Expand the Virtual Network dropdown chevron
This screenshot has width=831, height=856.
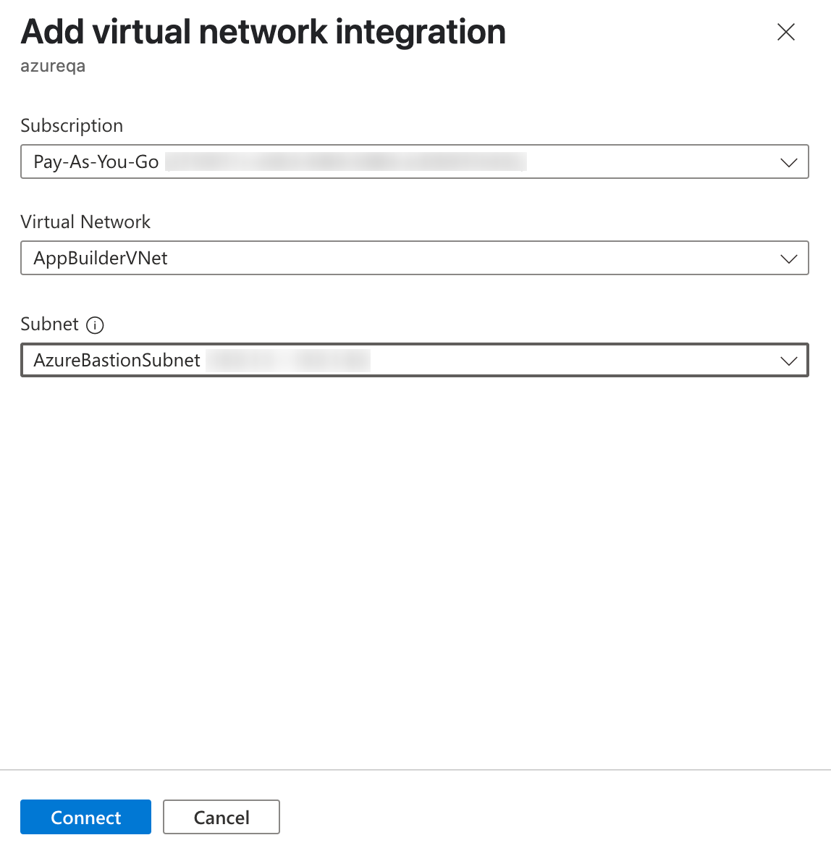[788, 259]
